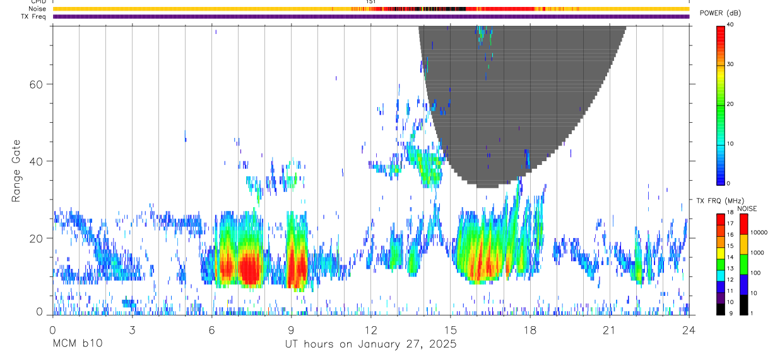
Task: Select the green 13–14 MHz TX FRQ swatch
Action: point(720,264)
